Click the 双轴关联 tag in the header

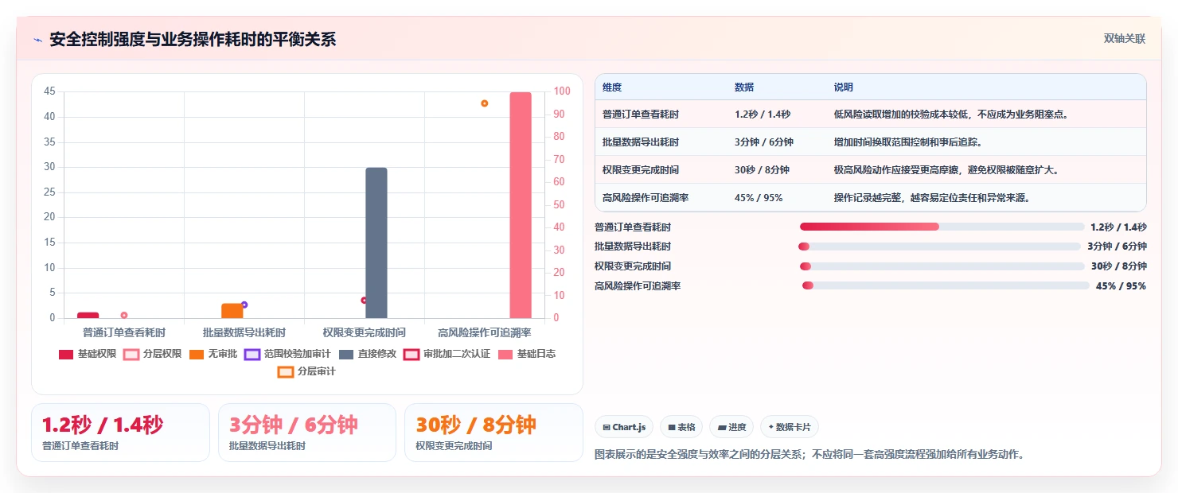[x=1124, y=39]
